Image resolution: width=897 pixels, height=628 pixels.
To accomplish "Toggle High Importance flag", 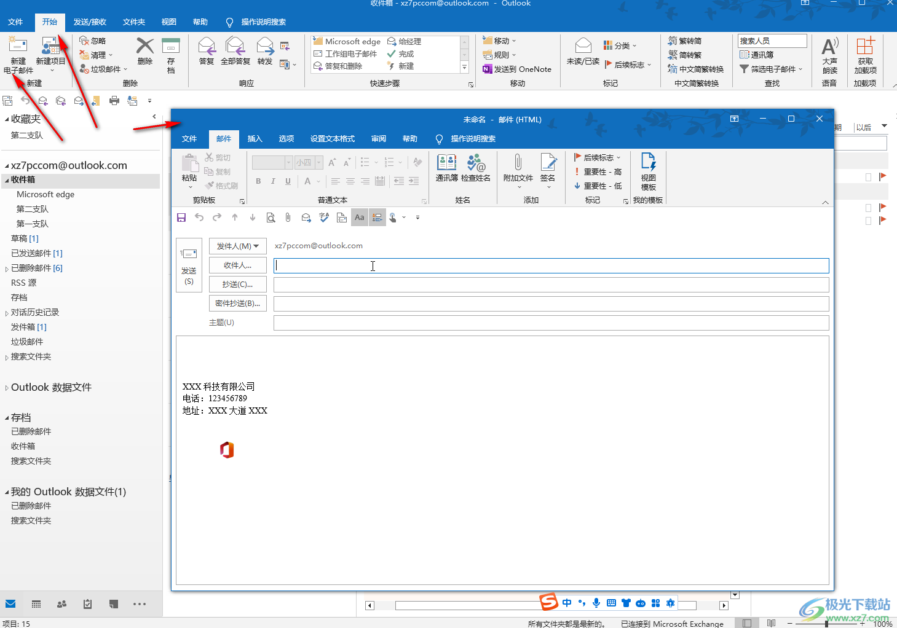I will pyautogui.click(x=598, y=172).
